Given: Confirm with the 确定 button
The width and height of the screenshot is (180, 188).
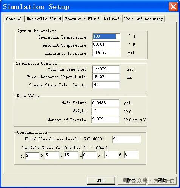Looking at the screenshot, I should coord(101,180).
